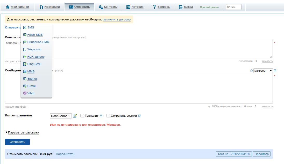
Task: Click the Пересчитать cost link
Action: coord(65,154)
